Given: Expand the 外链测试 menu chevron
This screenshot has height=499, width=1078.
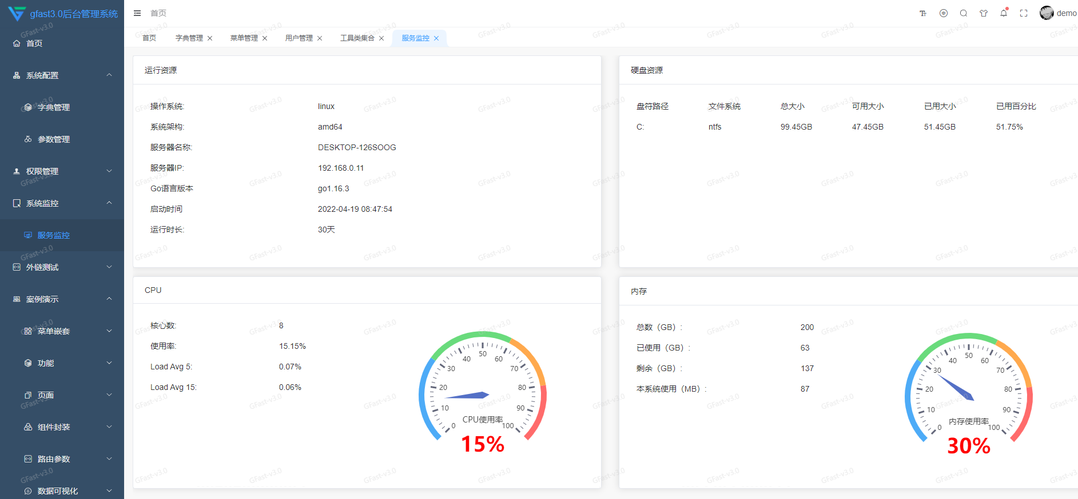Looking at the screenshot, I should click(x=109, y=267).
